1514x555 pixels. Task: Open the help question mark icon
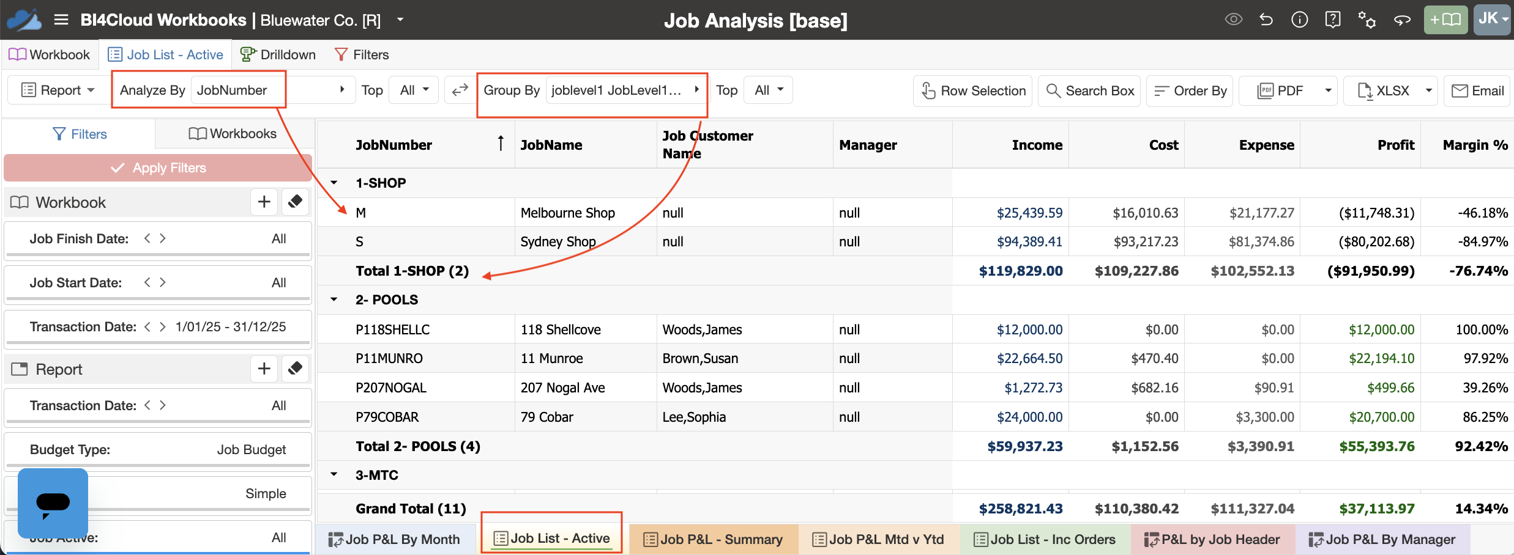1332,20
